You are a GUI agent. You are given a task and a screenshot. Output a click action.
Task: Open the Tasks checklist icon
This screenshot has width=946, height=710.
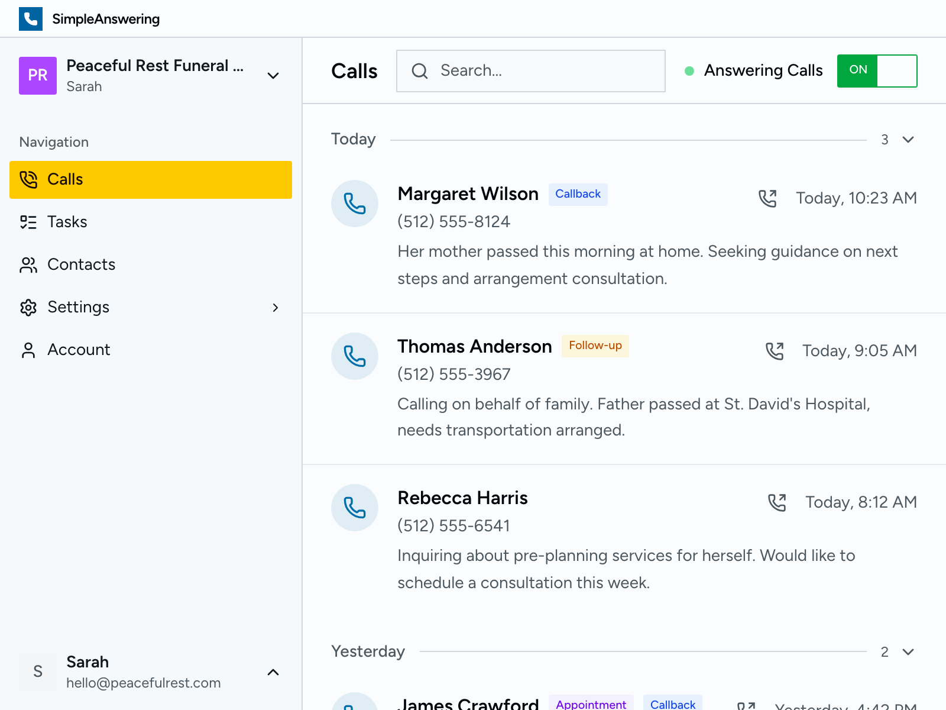tap(28, 222)
